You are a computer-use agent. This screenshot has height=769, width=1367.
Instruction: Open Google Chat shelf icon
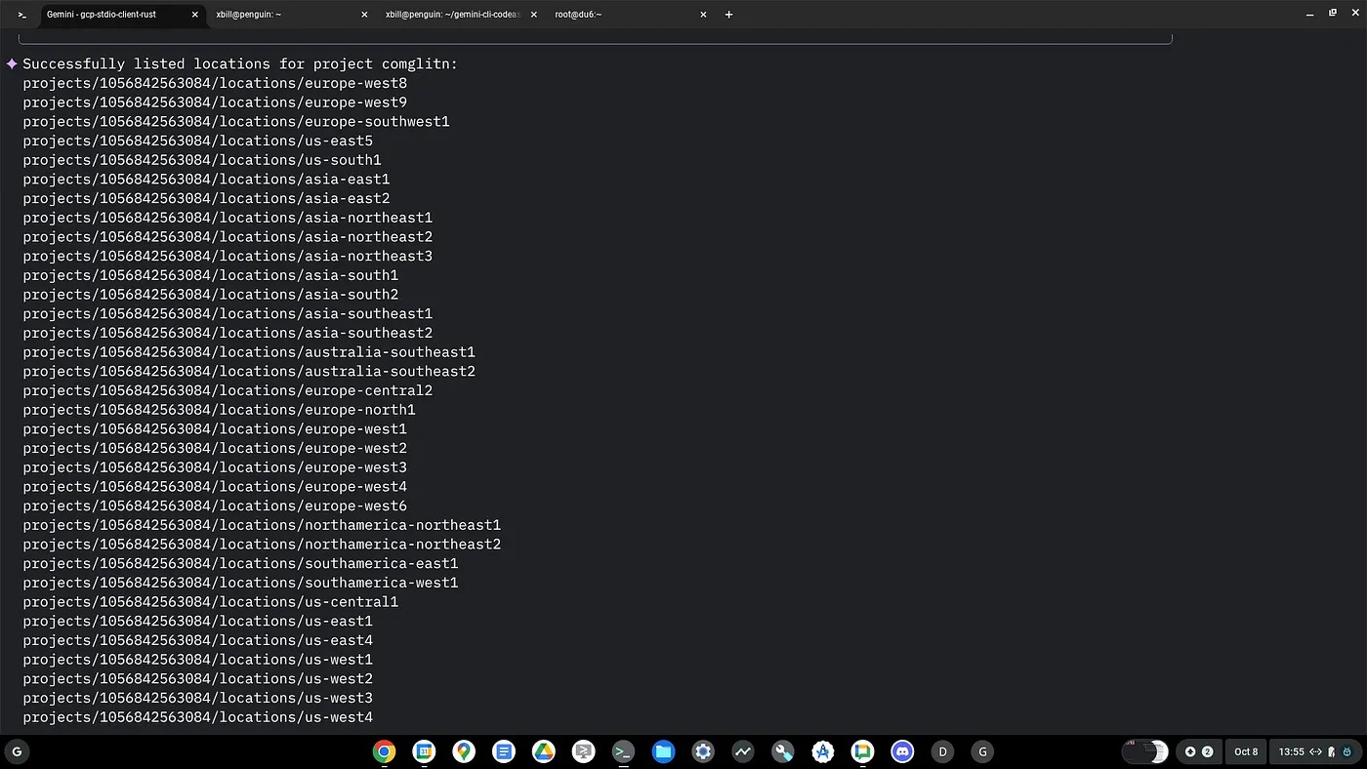point(862,751)
